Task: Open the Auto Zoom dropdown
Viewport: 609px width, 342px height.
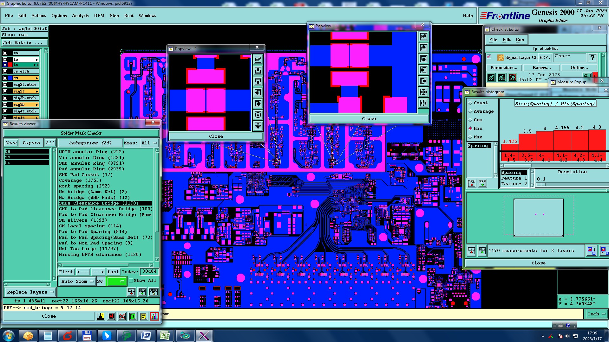Action: [x=77, y=281]
